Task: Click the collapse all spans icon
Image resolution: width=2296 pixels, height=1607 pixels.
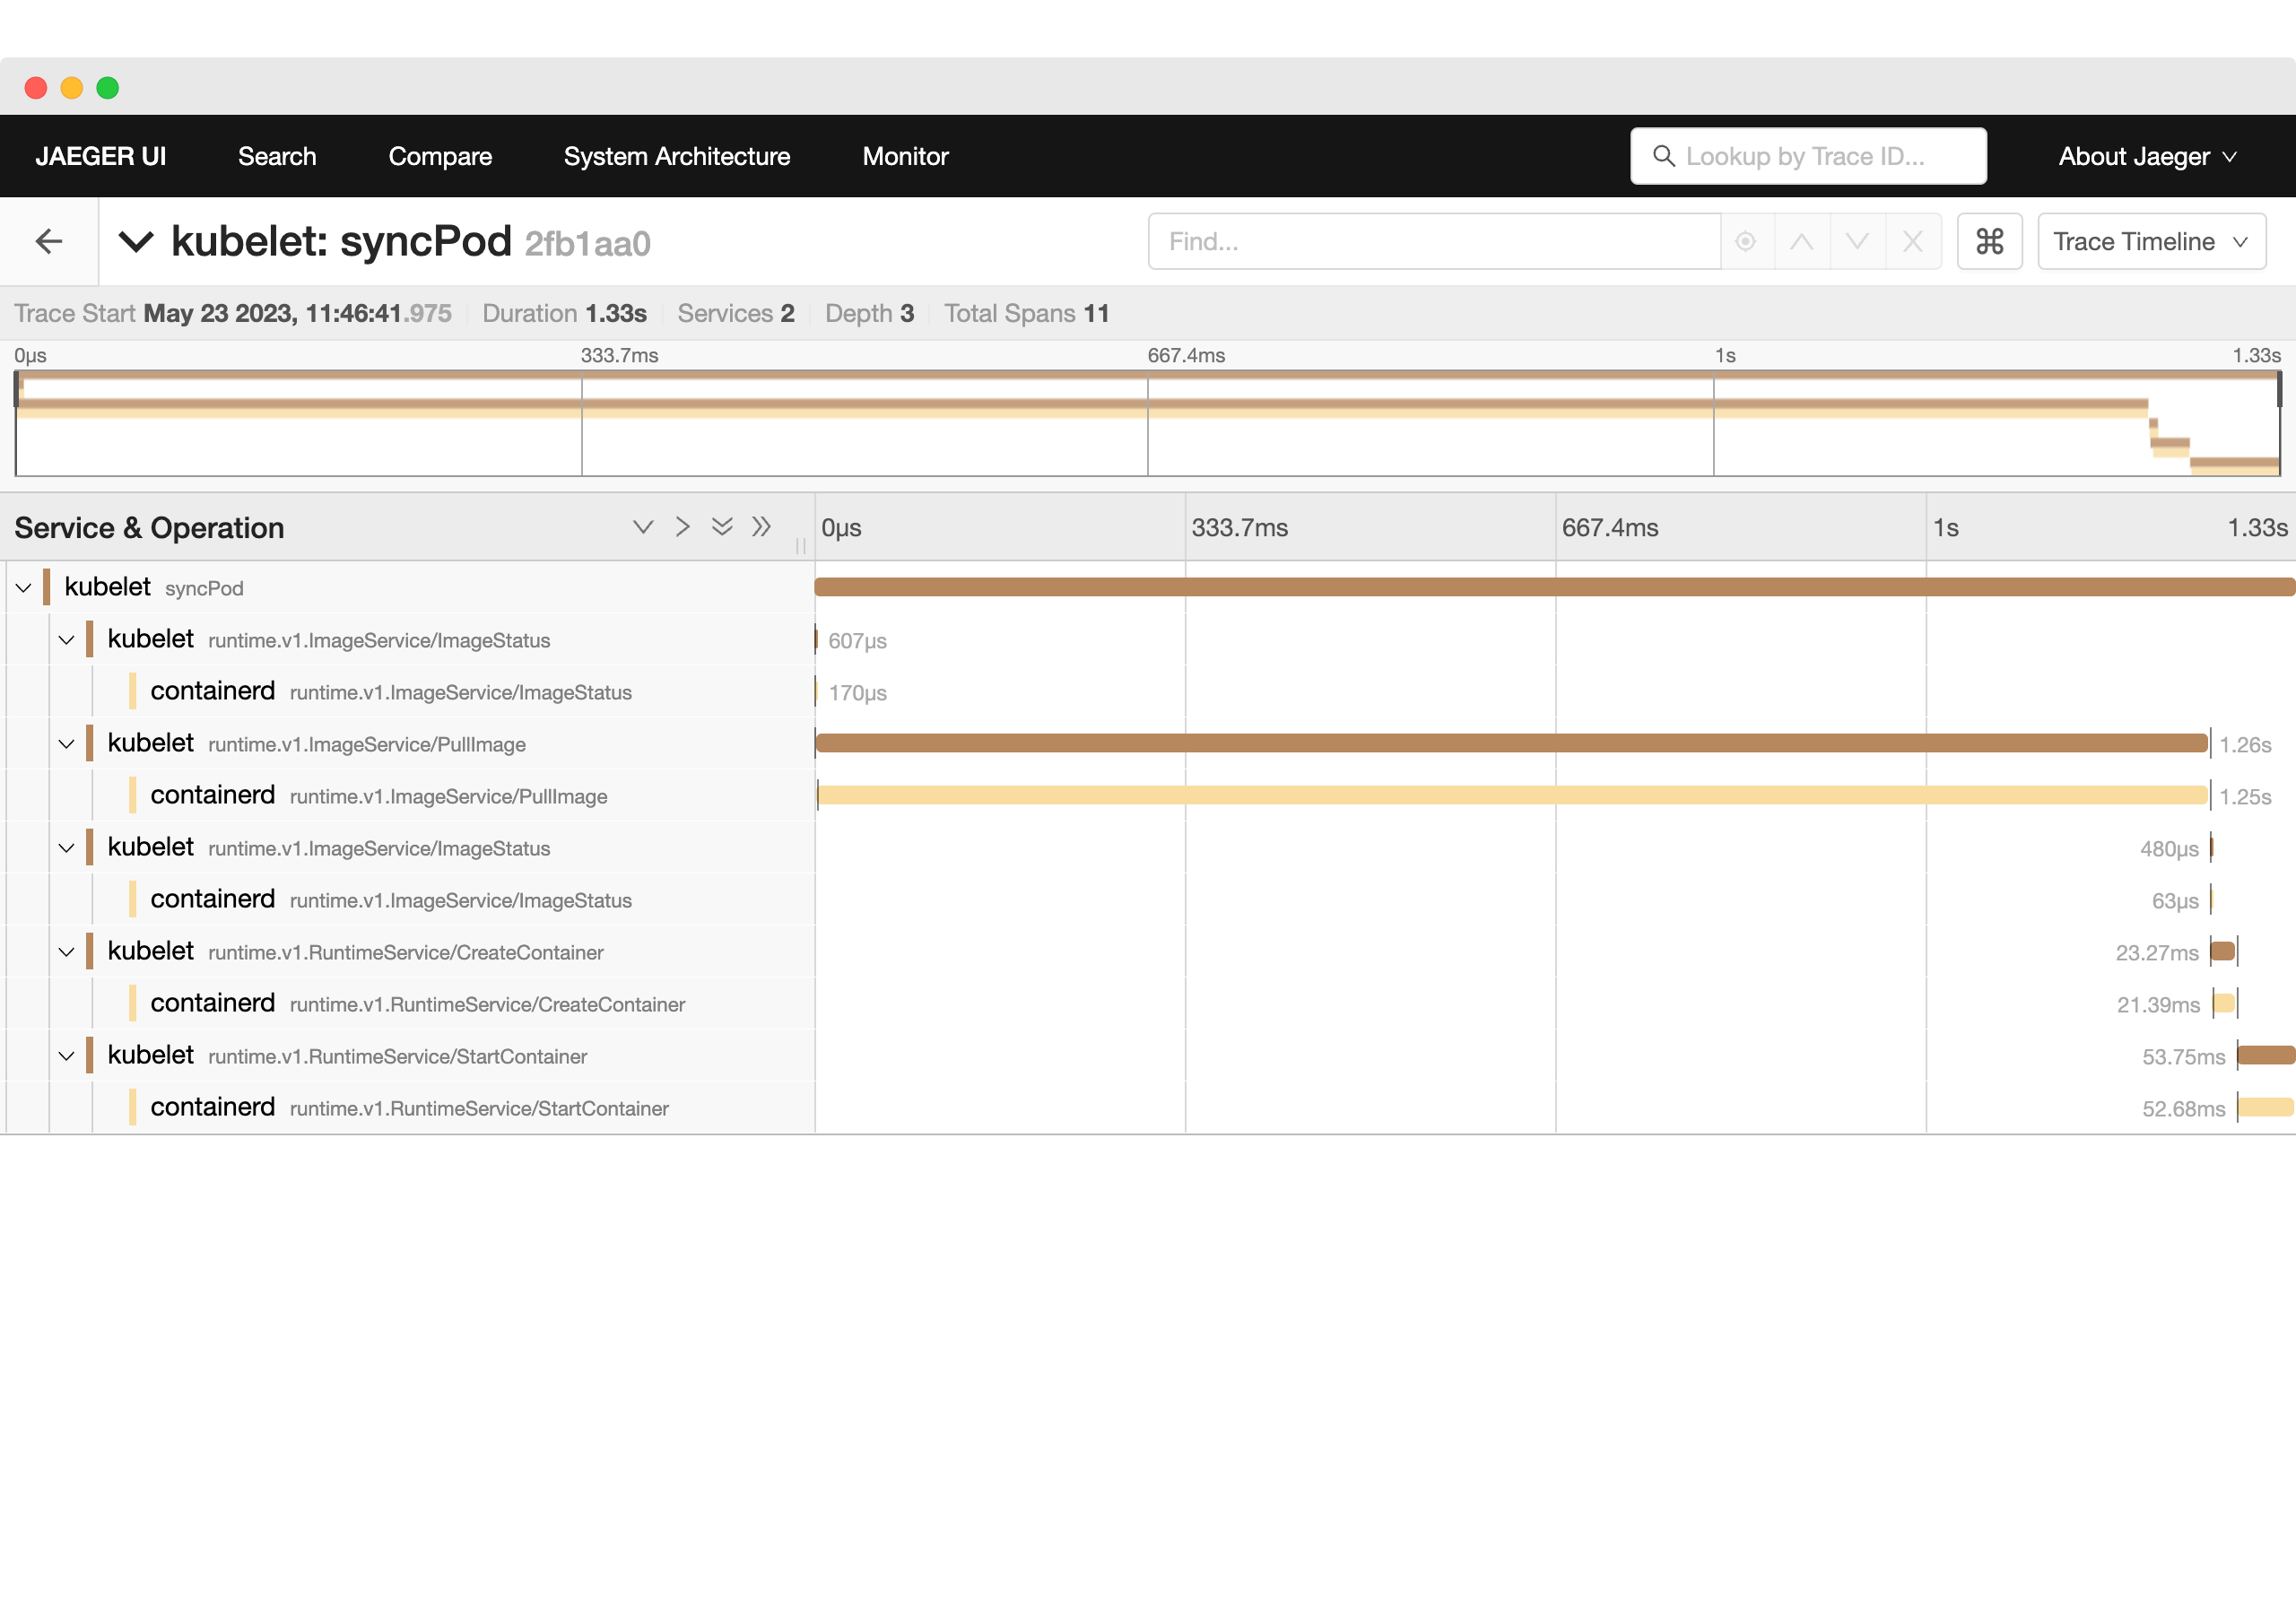Action: (762, 527)
